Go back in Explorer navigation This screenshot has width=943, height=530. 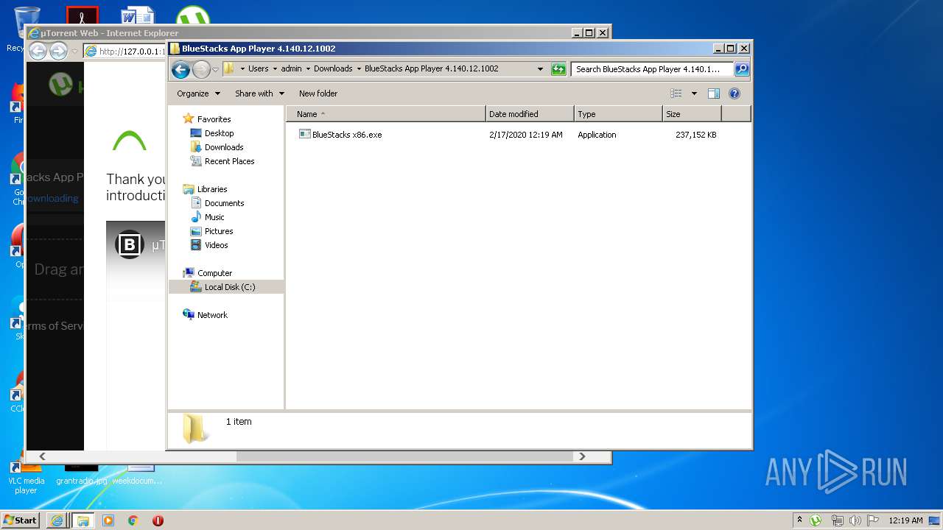(x=180, y=69)
